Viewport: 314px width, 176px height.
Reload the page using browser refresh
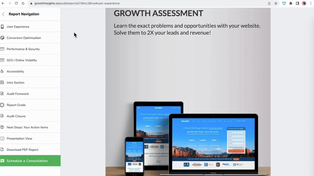tap(16, 3)
